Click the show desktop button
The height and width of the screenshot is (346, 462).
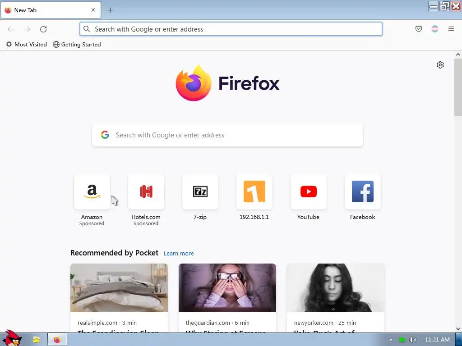point(458,340)
